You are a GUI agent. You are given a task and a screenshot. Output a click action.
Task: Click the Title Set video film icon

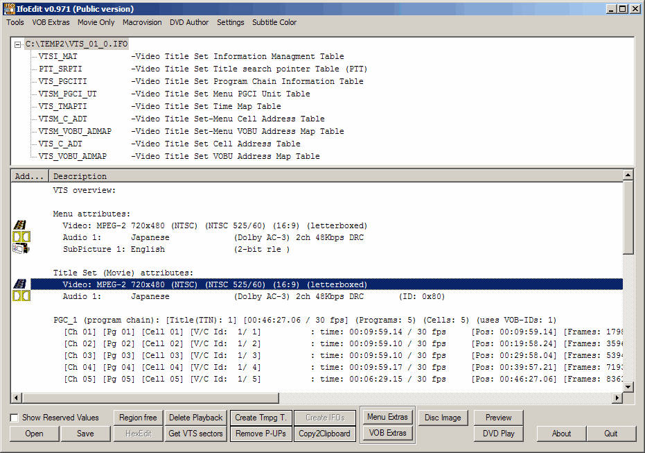(x=20, y=284)
